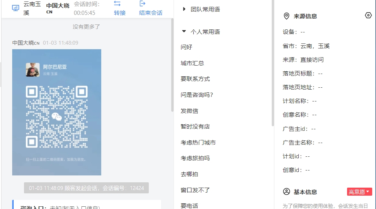
Task: Click the 转接 transfer arrows icon
Action: [117, 3]
